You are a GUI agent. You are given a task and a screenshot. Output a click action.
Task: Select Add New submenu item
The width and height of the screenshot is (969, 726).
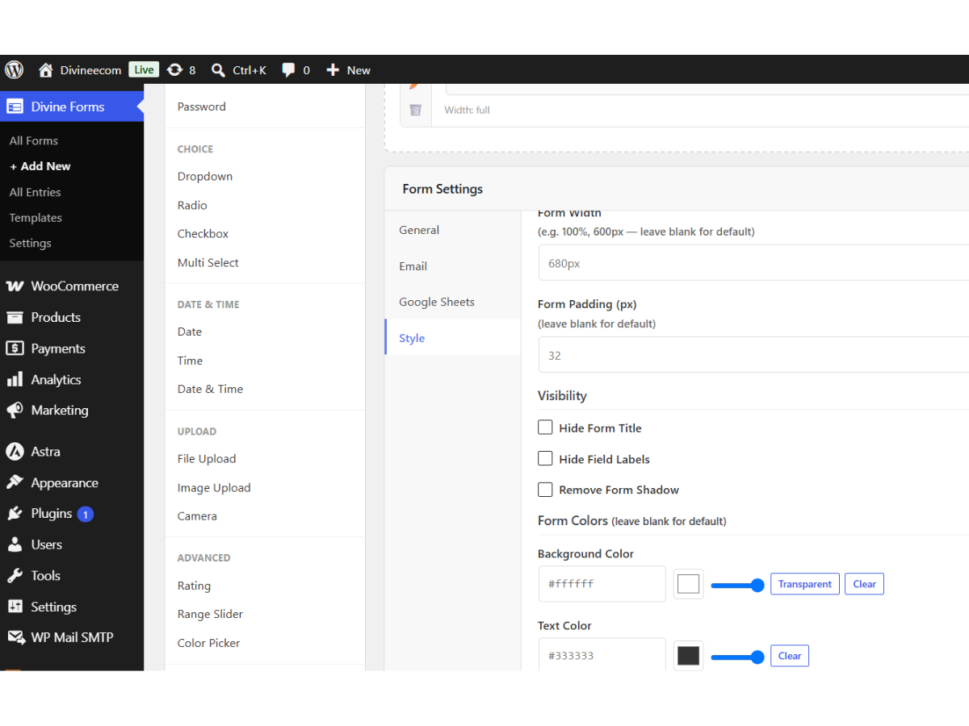coord(40,166)
